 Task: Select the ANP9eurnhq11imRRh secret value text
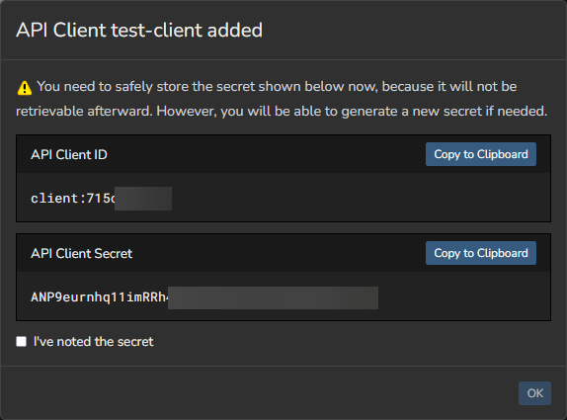point(100,297)
